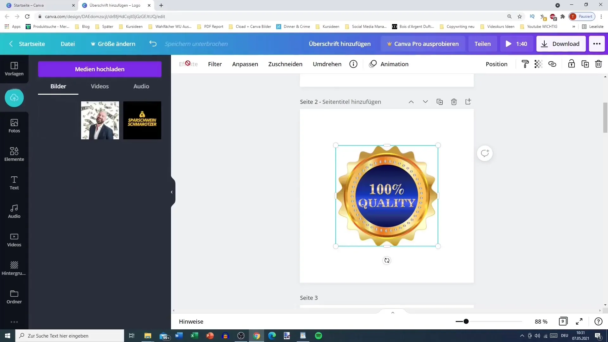Click the Teilen (Share) button
The image size is (608, 342).
(x=483, y=43)
